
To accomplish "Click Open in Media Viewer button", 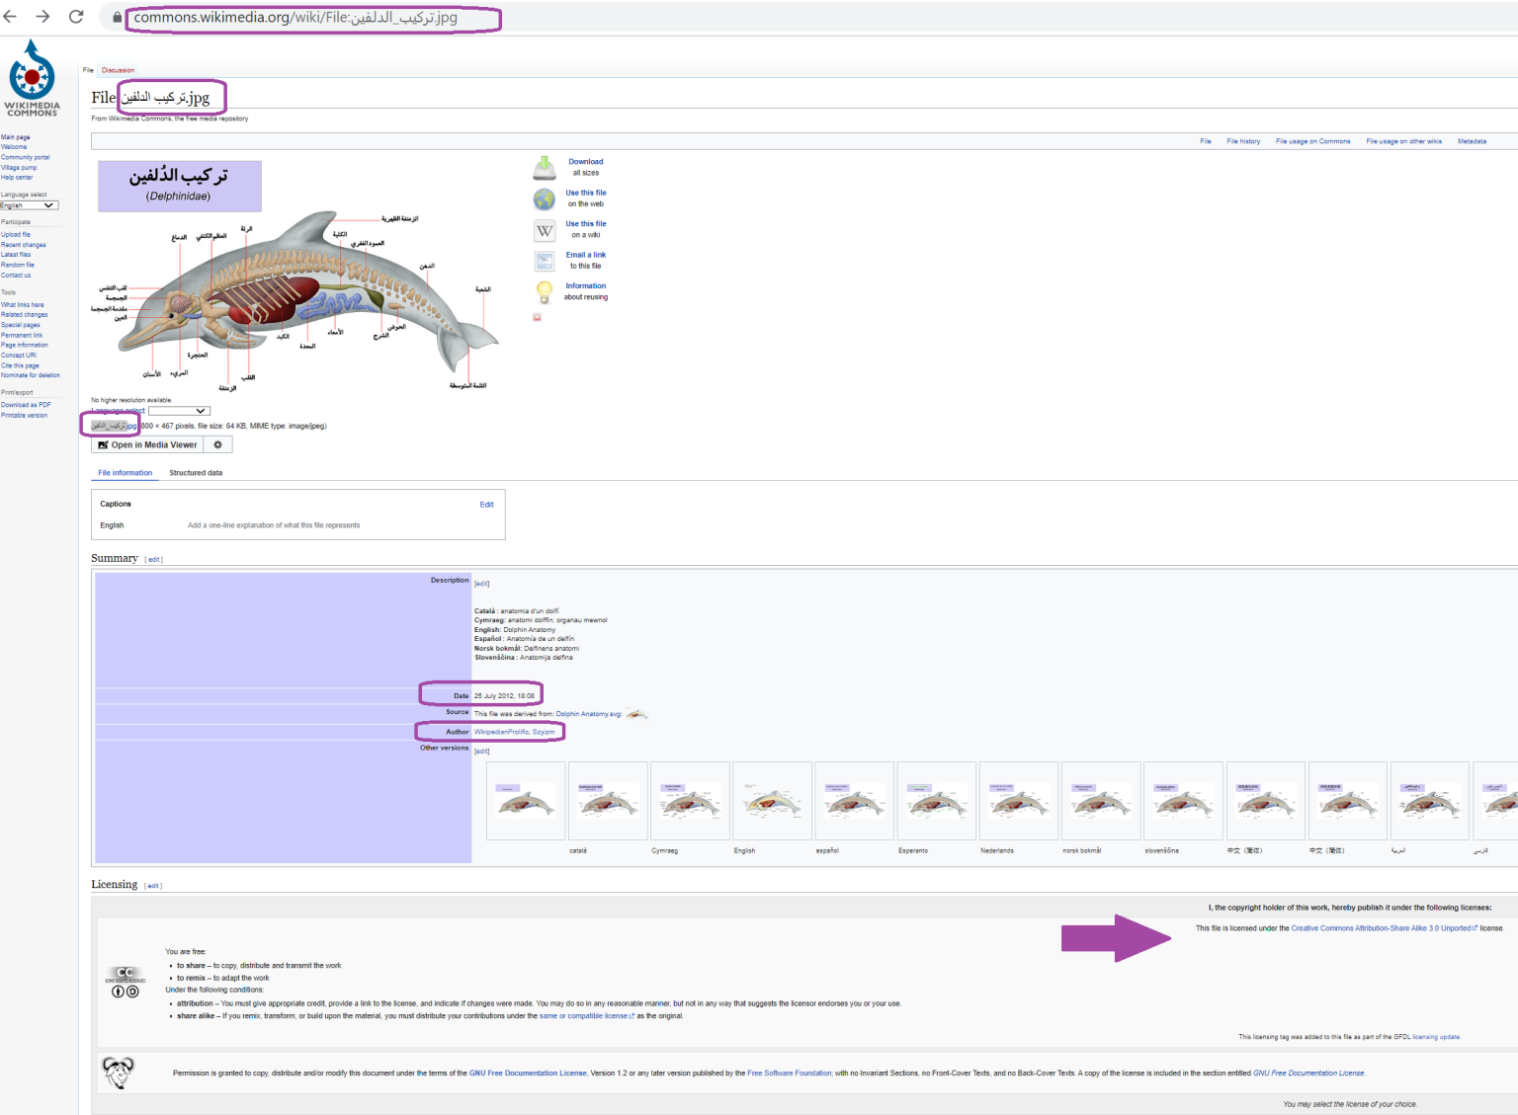I will (x=147, y=445).
